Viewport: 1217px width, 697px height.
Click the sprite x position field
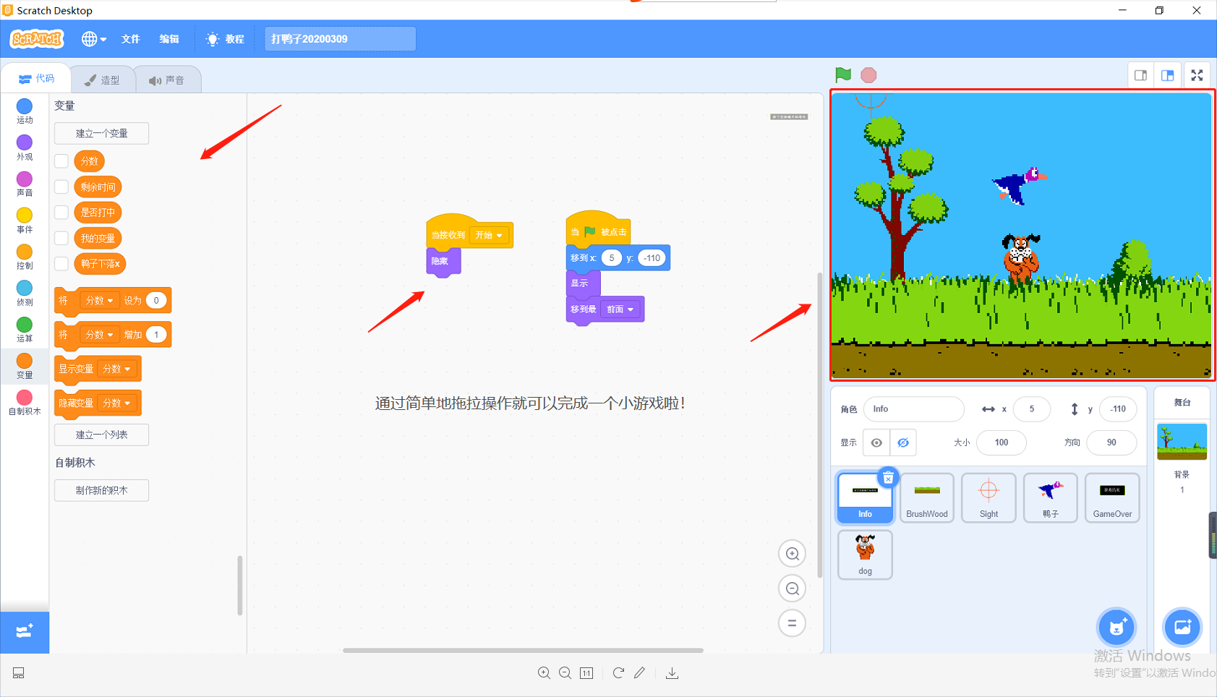1032,409
